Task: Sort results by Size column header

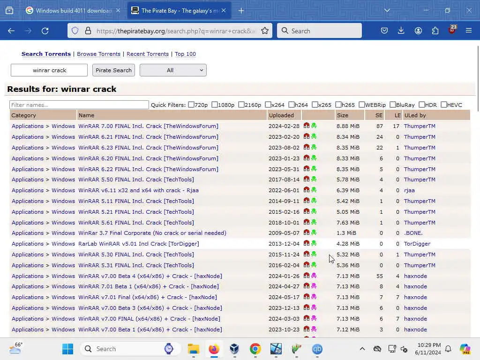Action: (343, 115)
